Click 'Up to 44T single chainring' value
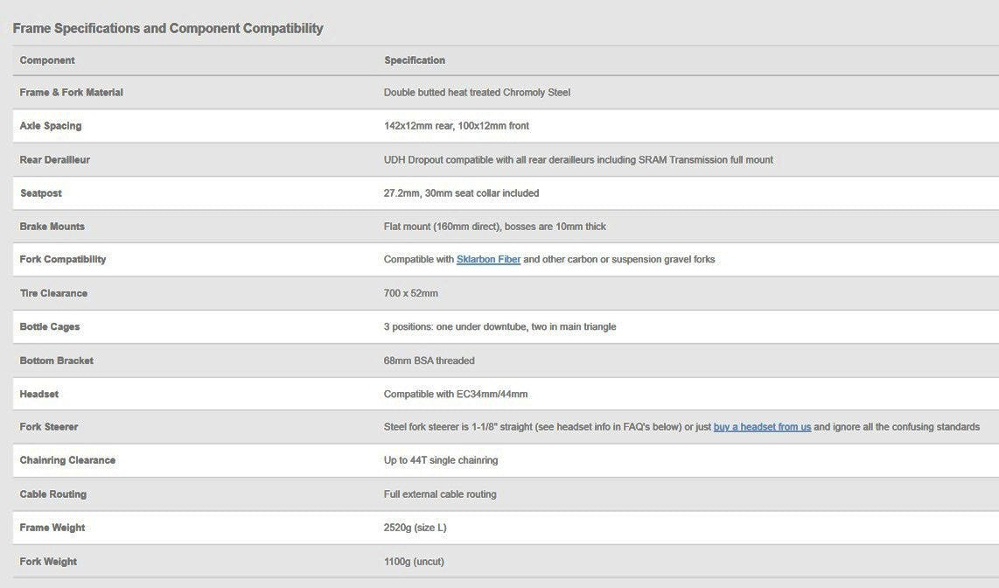 (x=441, y=460)
